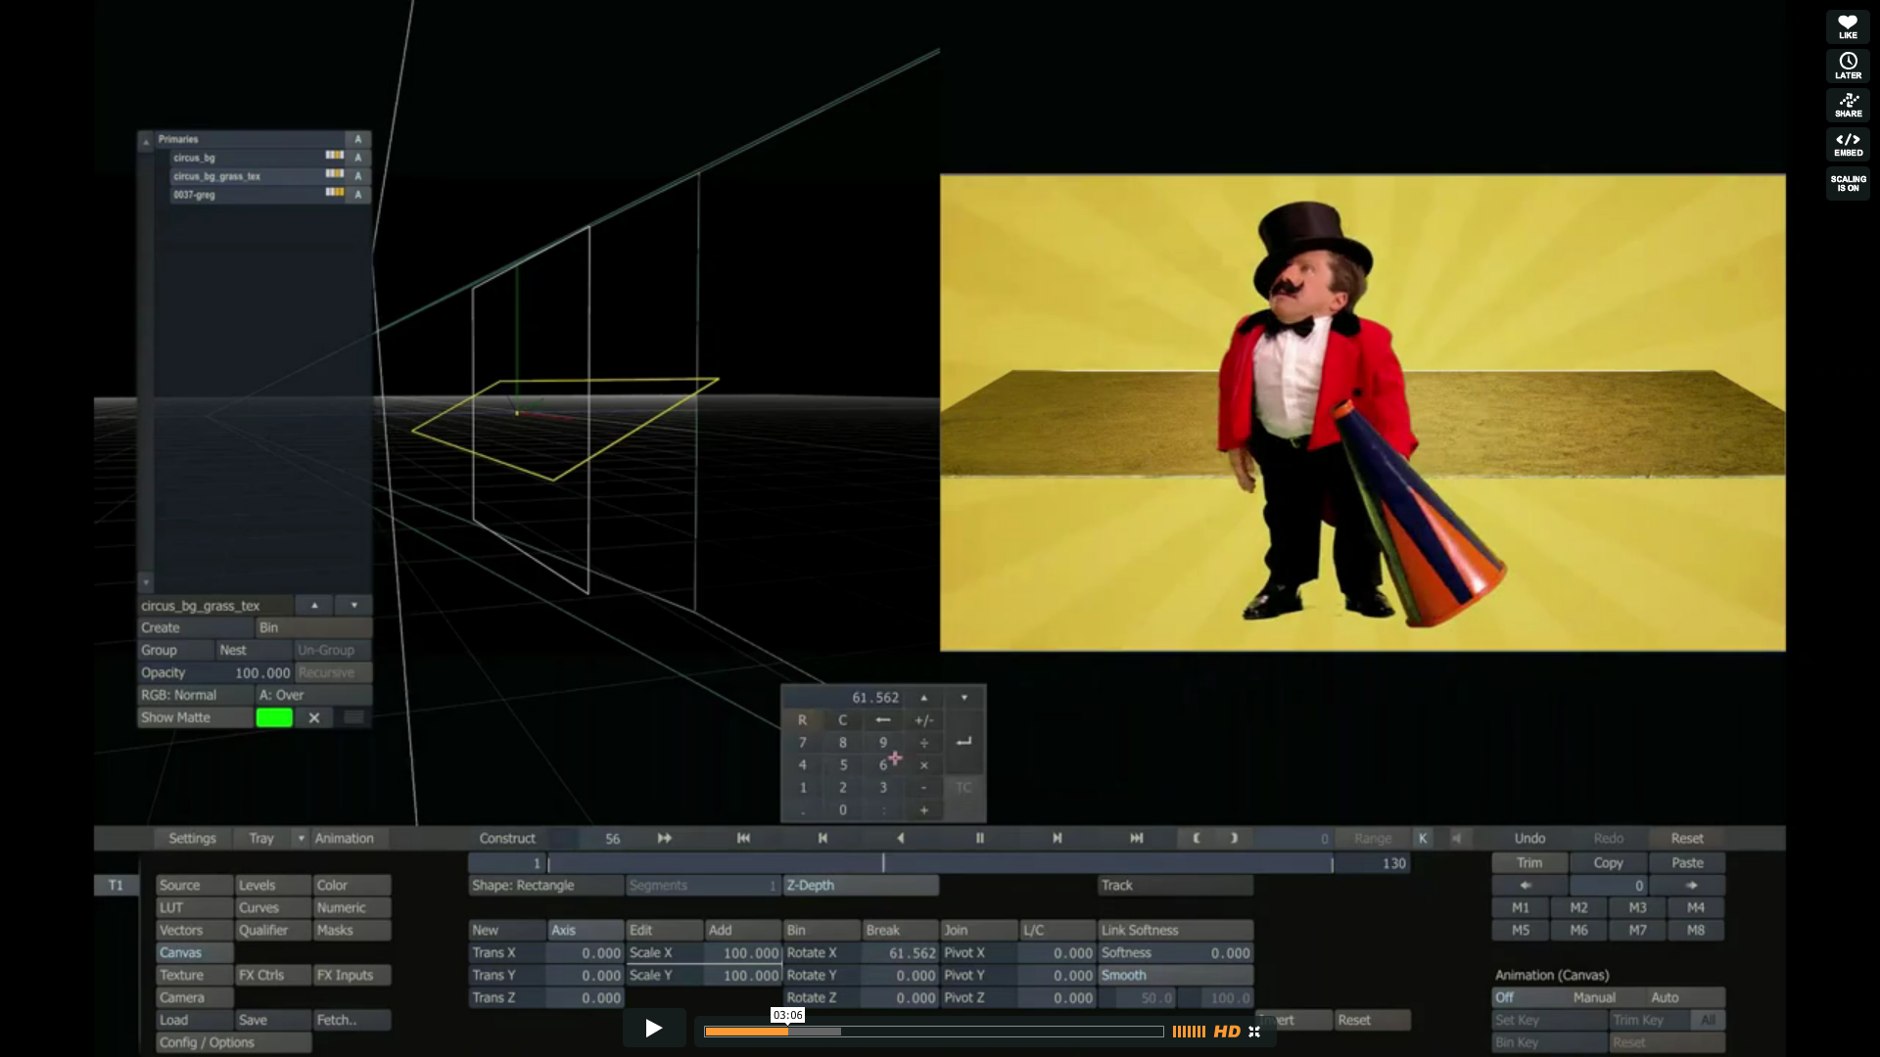Viewport: 1880px width, 1057px height.
Task: Step forward one frame in transport
Action: (1057, 838)
